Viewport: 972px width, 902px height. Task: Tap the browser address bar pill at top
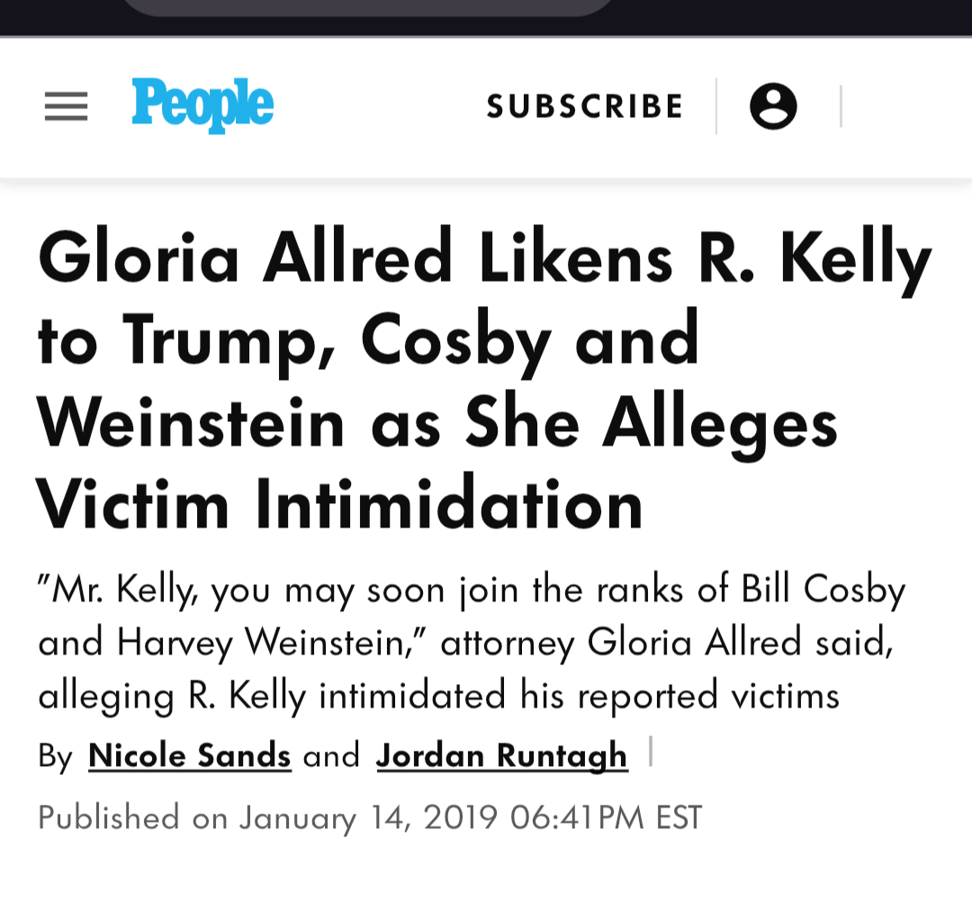(367, 7)
